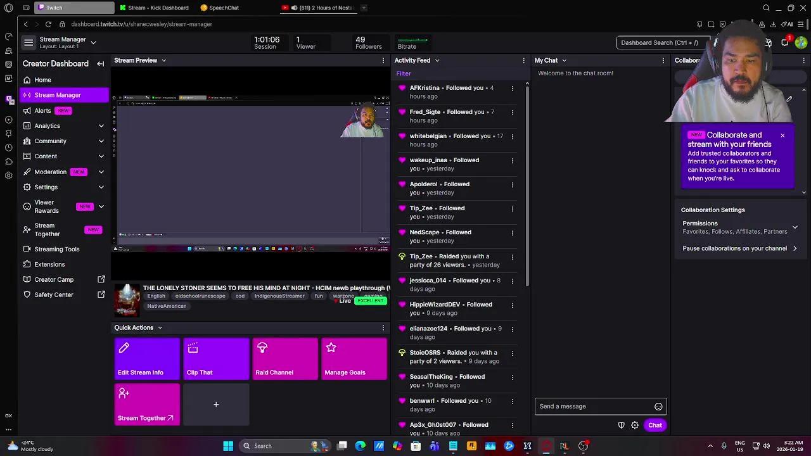Open Stream Preview panel options menu
811x456 pixels.
point(383,60)
